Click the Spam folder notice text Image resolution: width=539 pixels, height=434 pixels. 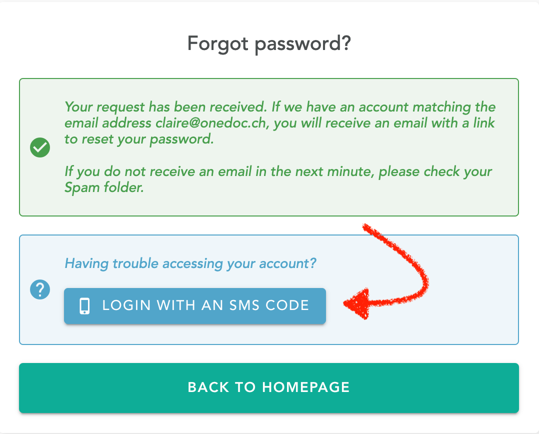[278, 179]
